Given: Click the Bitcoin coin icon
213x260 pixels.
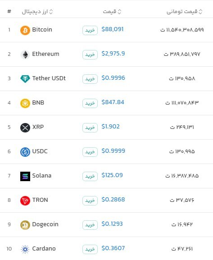Looking at the screenshot, I should coord(25,30).
